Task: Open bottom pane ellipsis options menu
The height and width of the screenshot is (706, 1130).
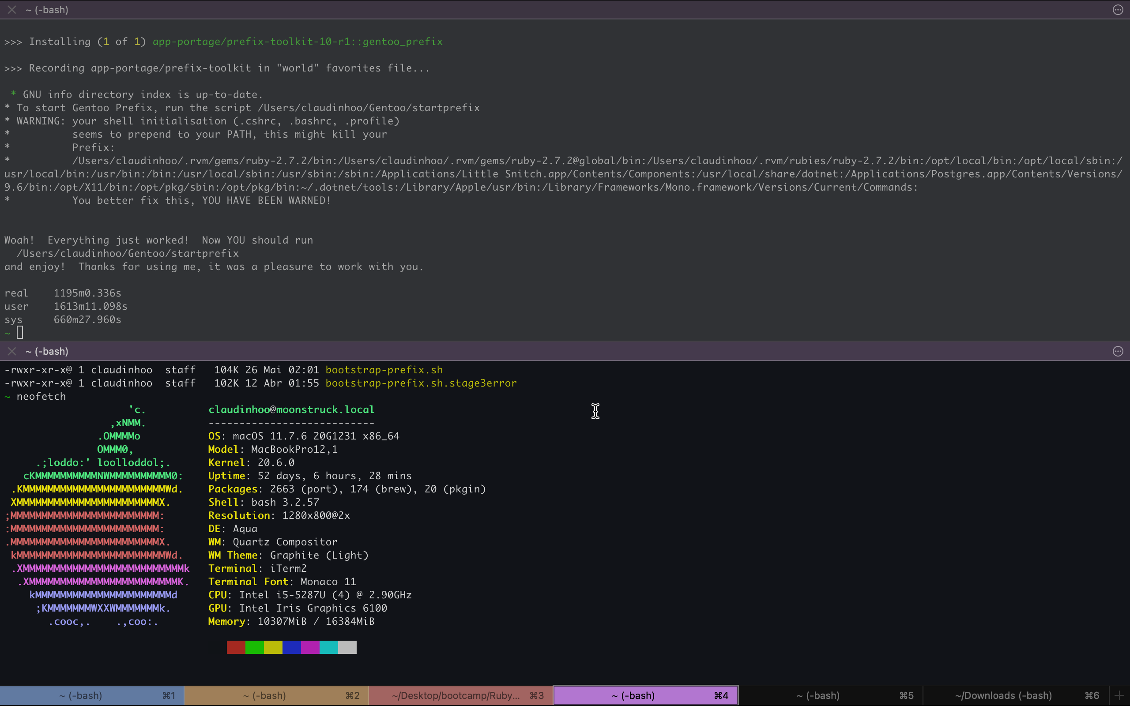Action: 1117,351
